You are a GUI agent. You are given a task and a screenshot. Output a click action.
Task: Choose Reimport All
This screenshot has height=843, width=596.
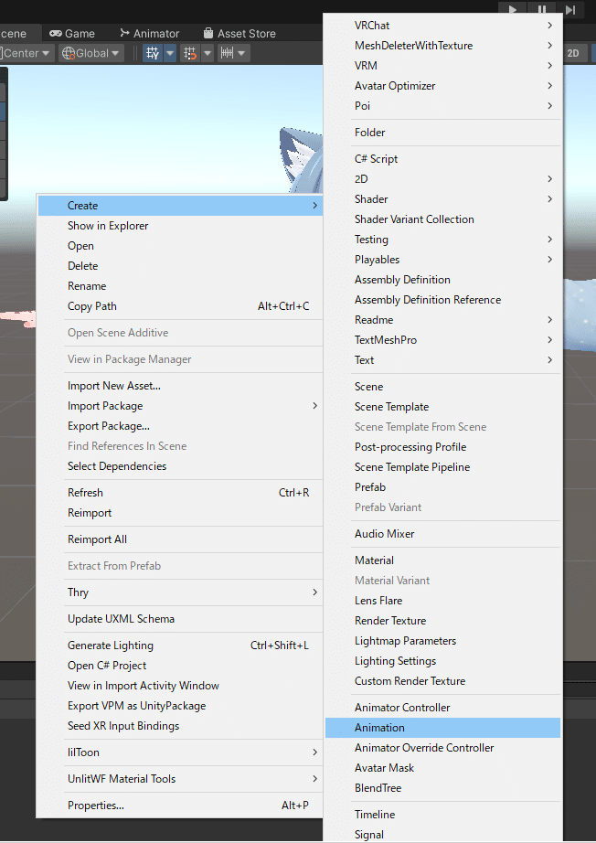(x=181, y=539)
